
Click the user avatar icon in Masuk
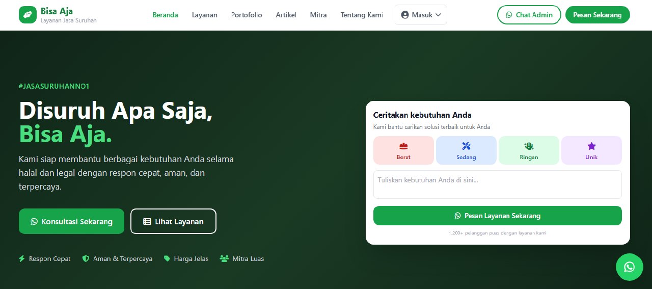pos(405,15)
